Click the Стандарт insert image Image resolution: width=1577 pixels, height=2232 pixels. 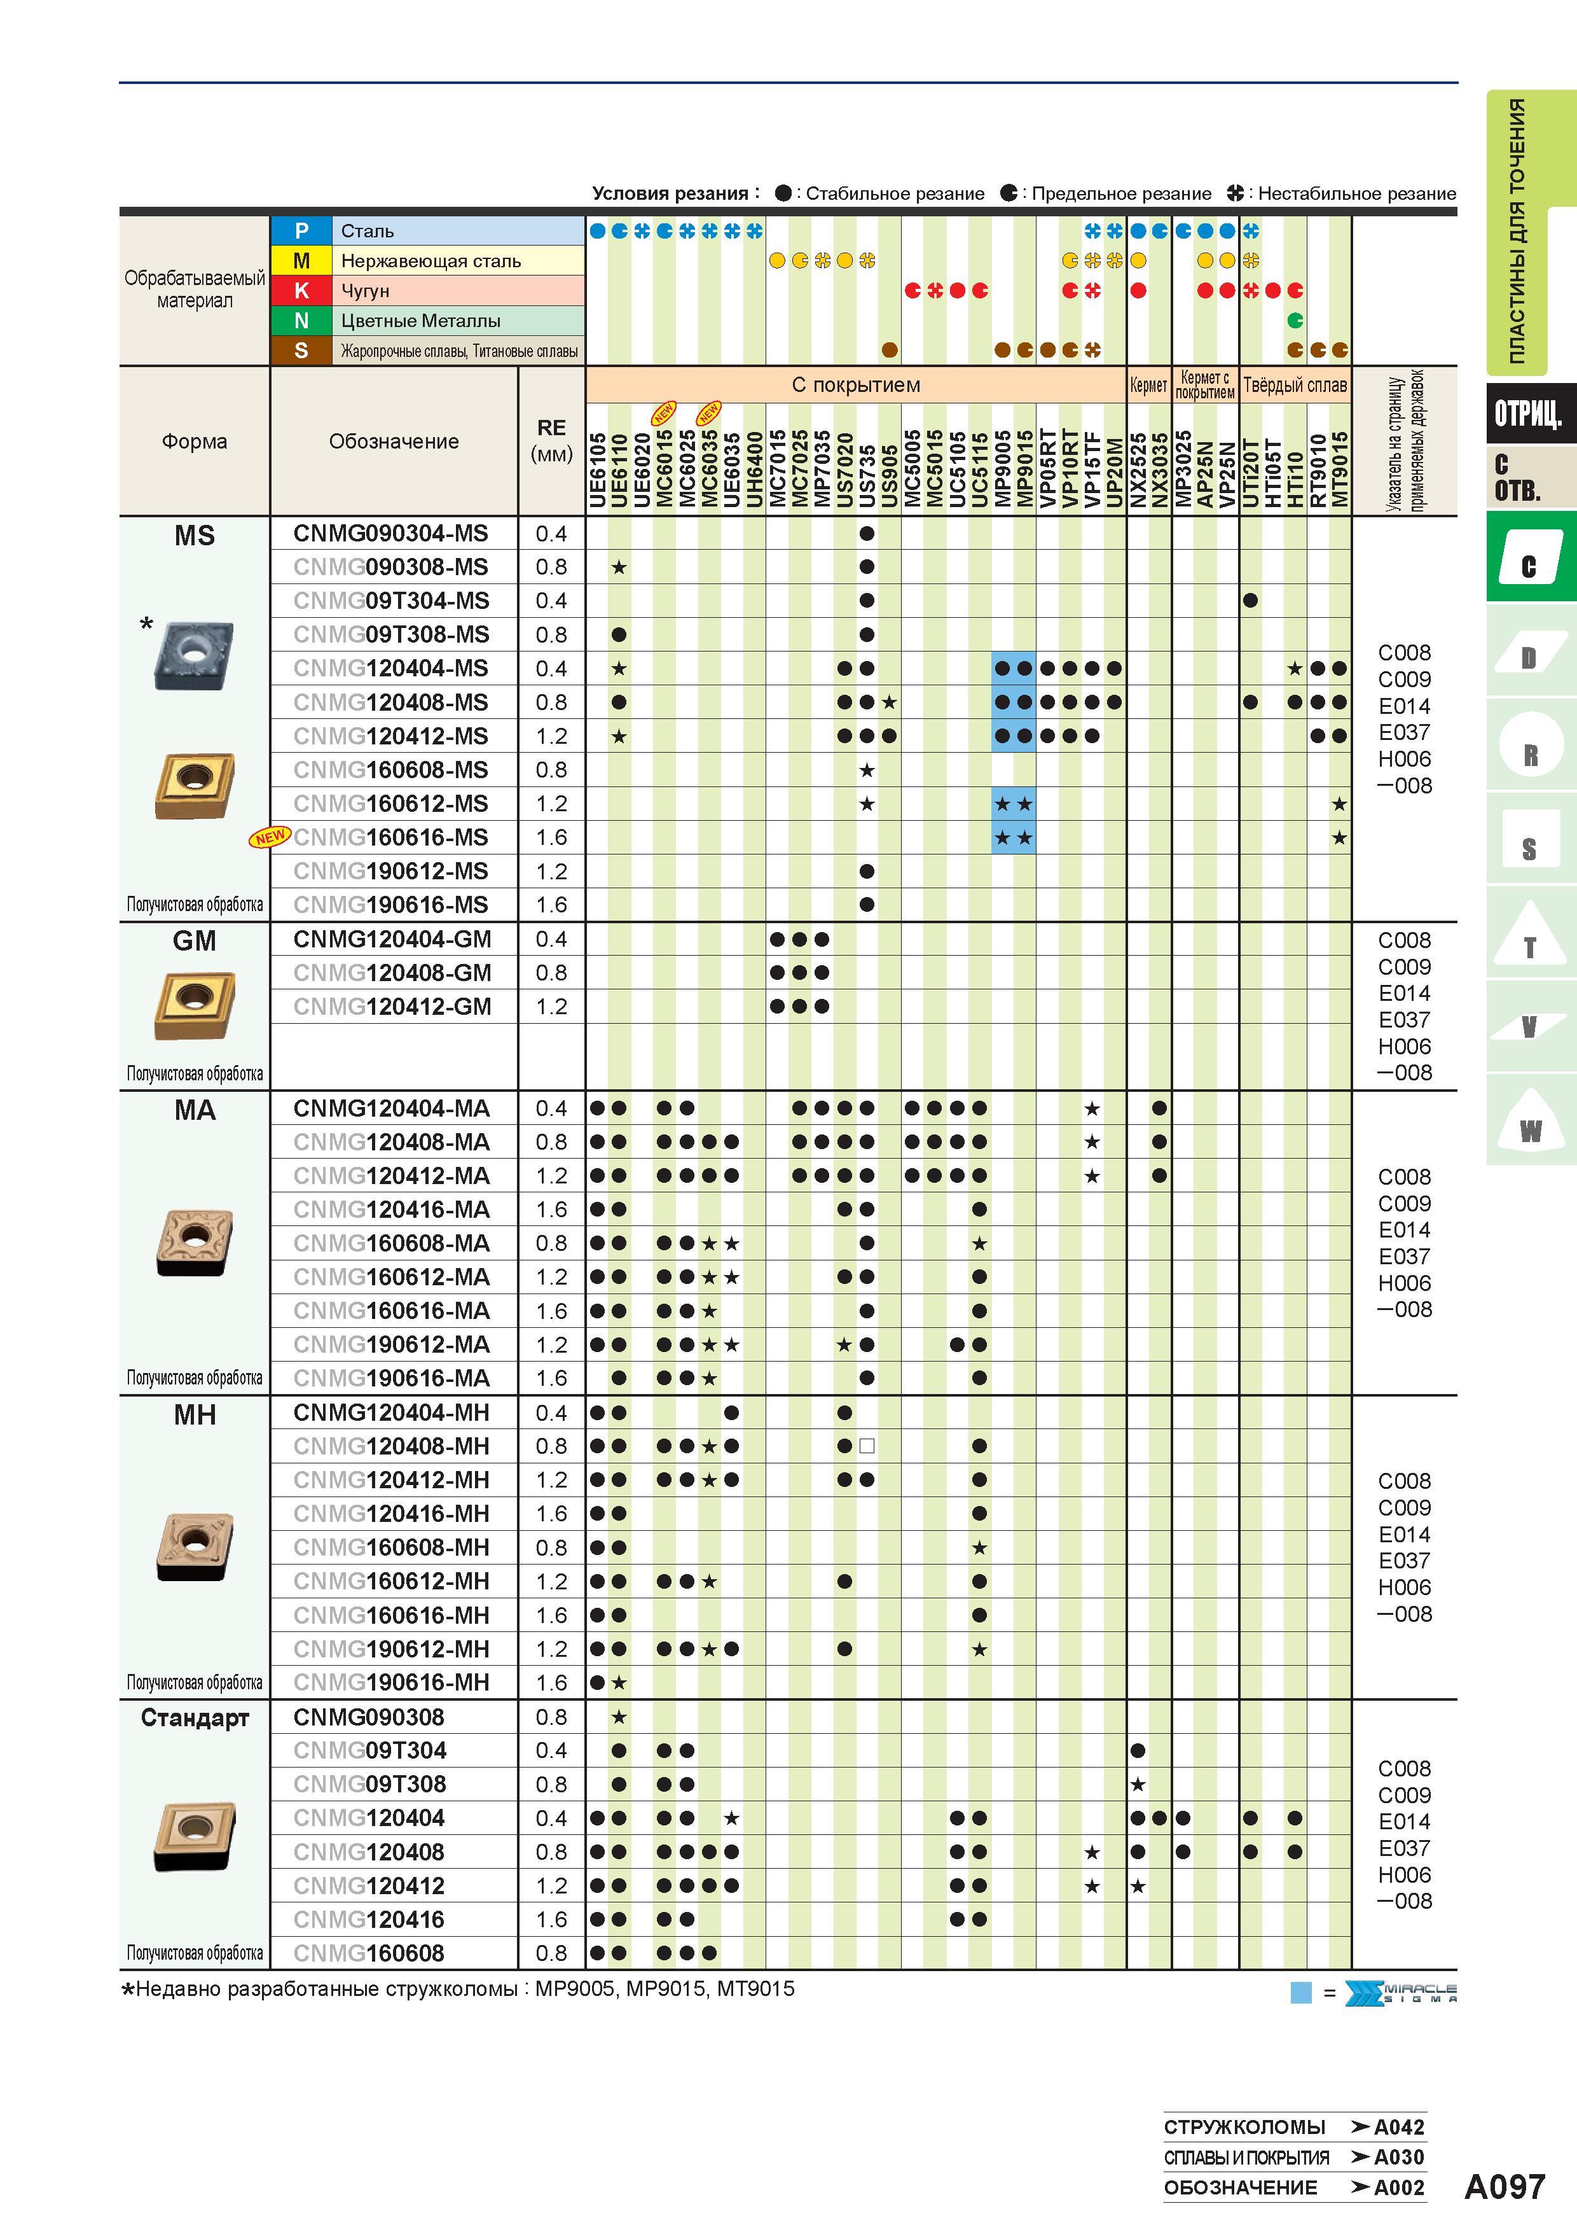[x=195, y=1836]
